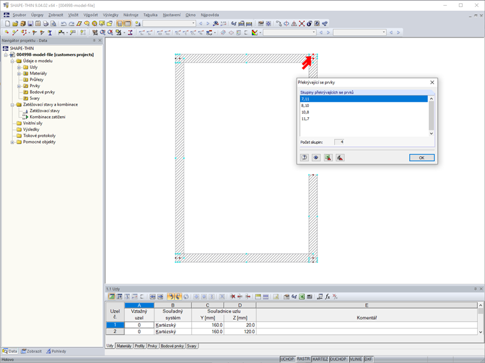Click the Počet skupin value field
The width and height of the screenshot is (485, 363).
(x=339, y=142)
